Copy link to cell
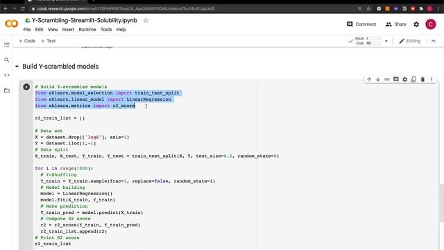Screen dimensions: 444x250 [387, 79]
